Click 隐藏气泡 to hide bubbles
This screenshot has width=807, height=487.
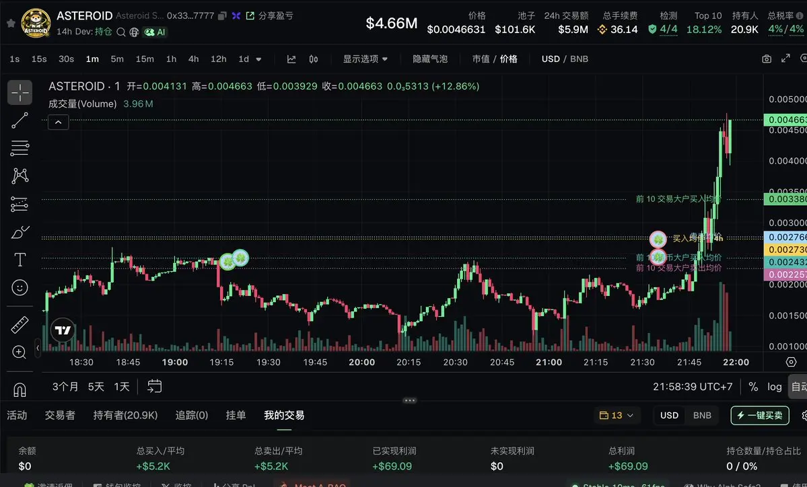coord(430,59)
